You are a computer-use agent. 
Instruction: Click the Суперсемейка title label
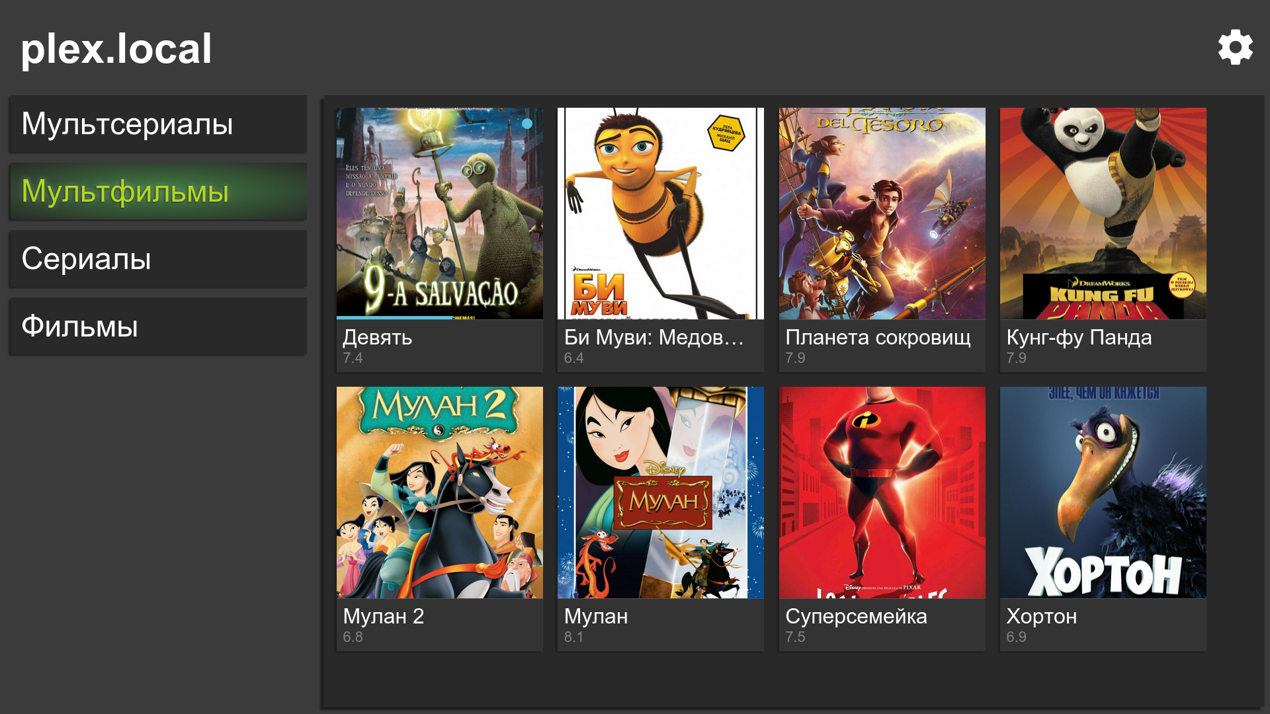click(x=856, y=617)
